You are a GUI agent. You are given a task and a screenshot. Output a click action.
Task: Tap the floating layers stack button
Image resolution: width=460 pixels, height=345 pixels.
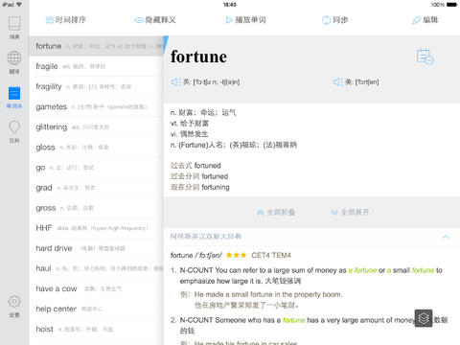424,318
